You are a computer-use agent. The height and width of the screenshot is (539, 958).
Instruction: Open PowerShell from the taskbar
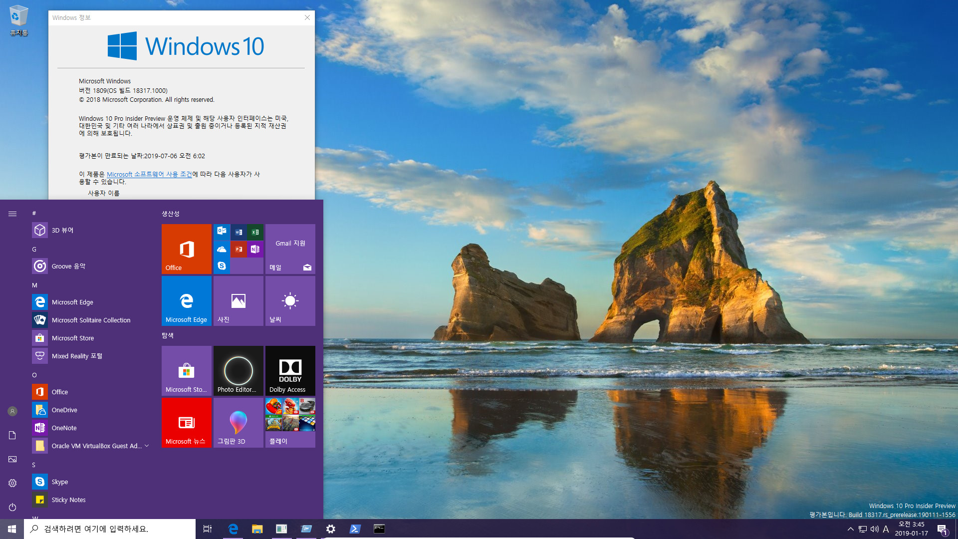pos(355,529)
